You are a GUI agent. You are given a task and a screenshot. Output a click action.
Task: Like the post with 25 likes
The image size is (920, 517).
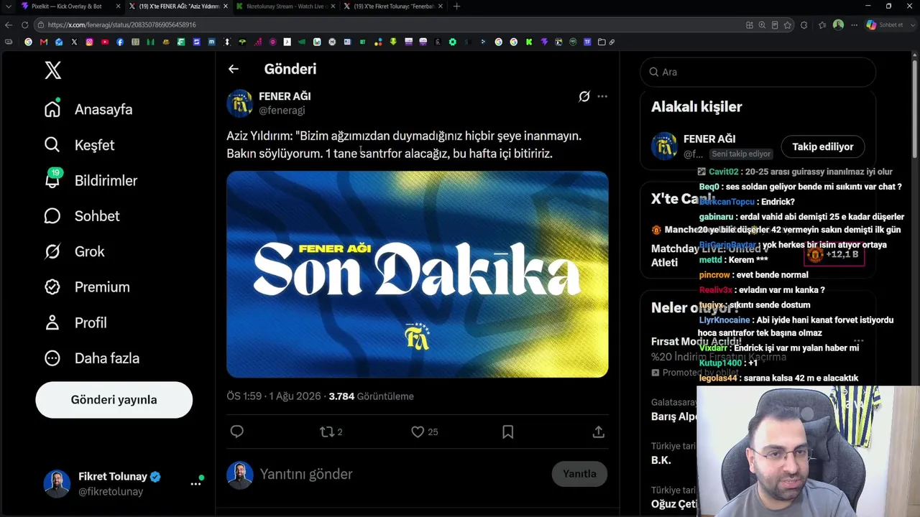click(424, 432)
